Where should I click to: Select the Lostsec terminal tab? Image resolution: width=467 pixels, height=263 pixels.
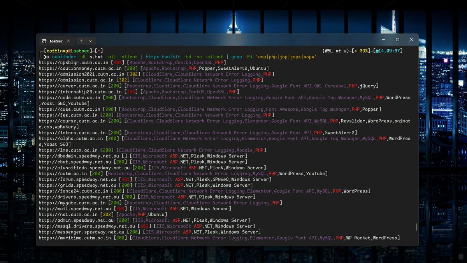[x=56, y=41]
